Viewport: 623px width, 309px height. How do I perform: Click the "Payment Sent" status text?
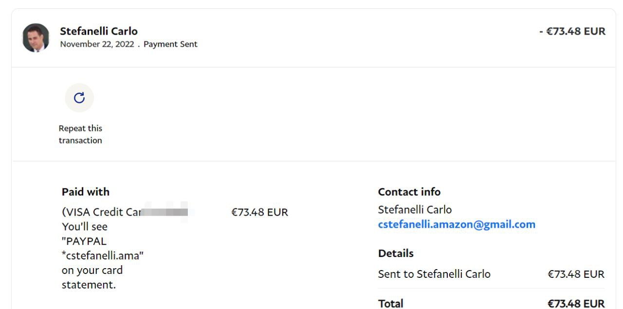(170, 44)
